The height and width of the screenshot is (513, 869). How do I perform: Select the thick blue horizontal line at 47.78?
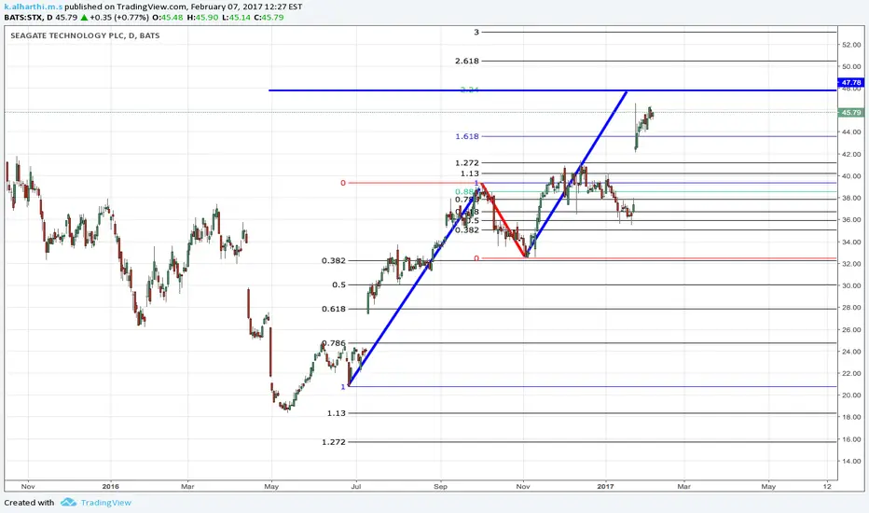pyautogui.click(x=553, y=90)
